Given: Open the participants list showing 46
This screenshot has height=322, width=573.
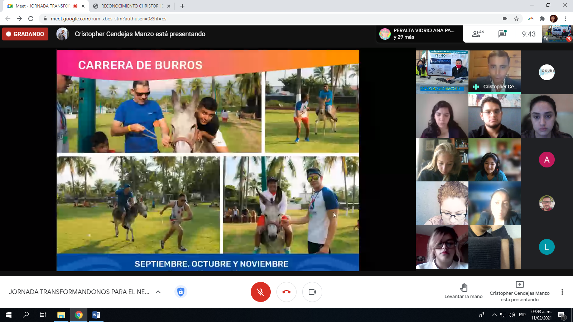Looking at the screenshot, I should (478, 34).
